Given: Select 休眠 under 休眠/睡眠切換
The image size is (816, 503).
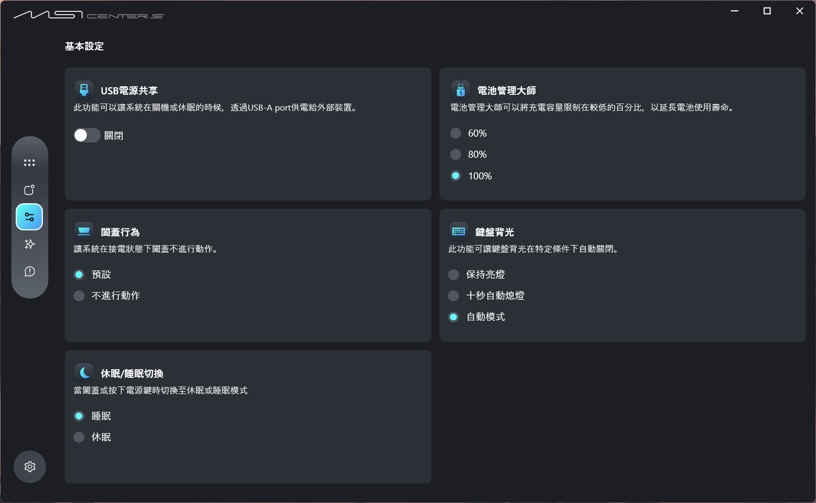Looking at the screenshot, I should [79, 437].
